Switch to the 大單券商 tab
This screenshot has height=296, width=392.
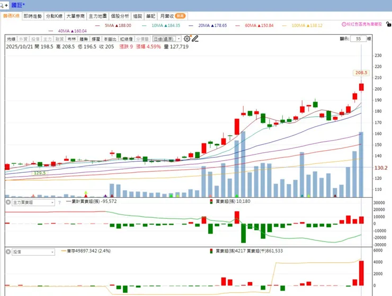[x=76, y=16]
